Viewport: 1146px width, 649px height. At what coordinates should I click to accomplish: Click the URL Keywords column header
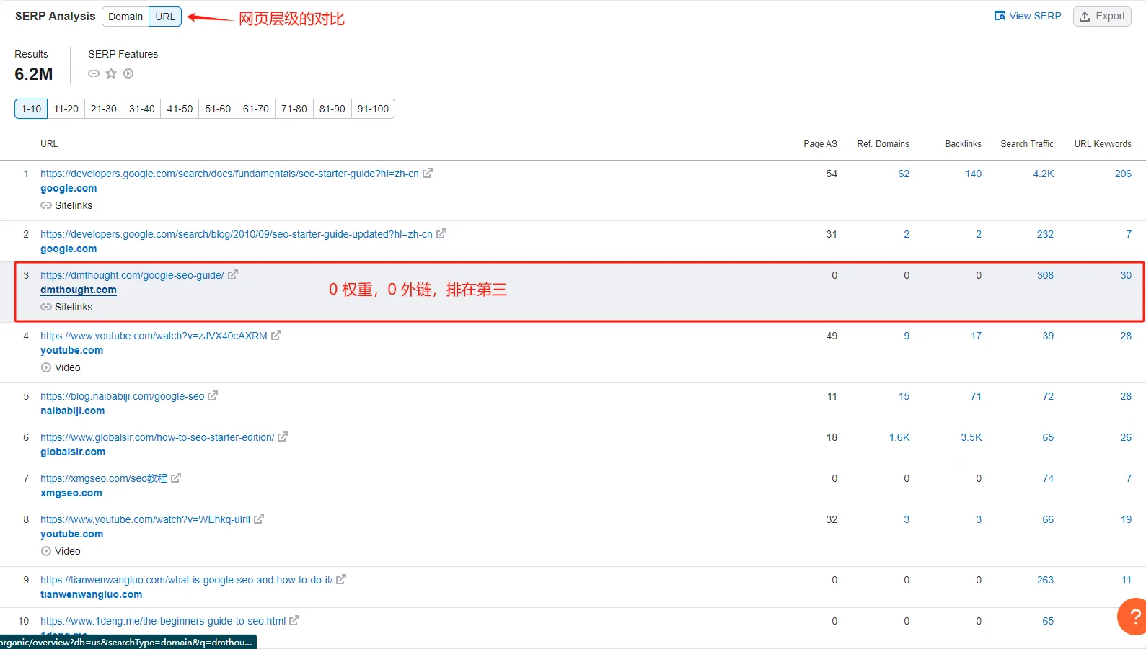click(x=1103, y=144)
